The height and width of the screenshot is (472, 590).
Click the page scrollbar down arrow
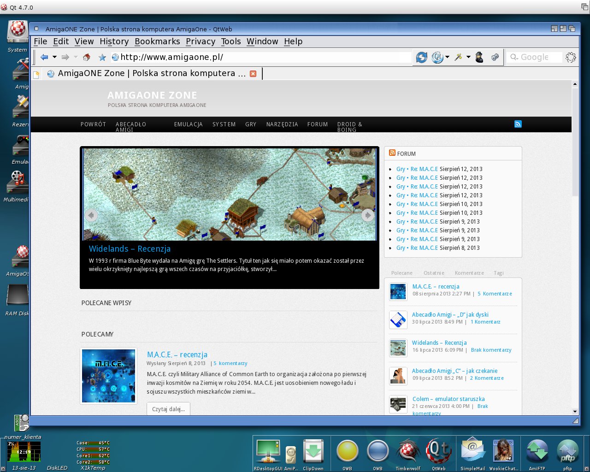575,412
